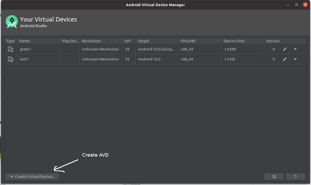The width and height of the screenshot is (311, 185).
Task: Close the Android Virtual Device Manager window
Action: tap(305, 5)
